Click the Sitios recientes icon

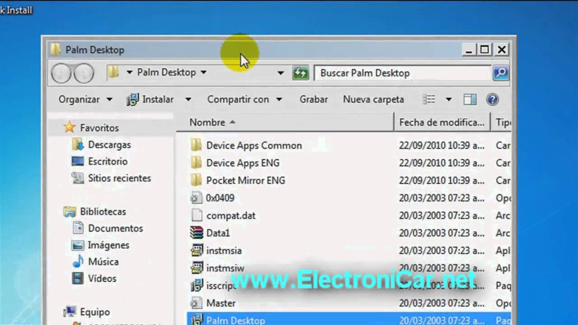pyautogui.click(x=78, y=178)
